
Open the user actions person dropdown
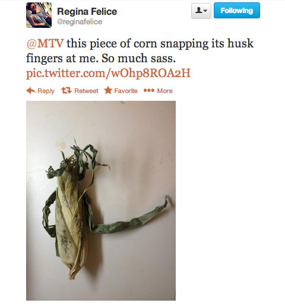click(201, 11)
